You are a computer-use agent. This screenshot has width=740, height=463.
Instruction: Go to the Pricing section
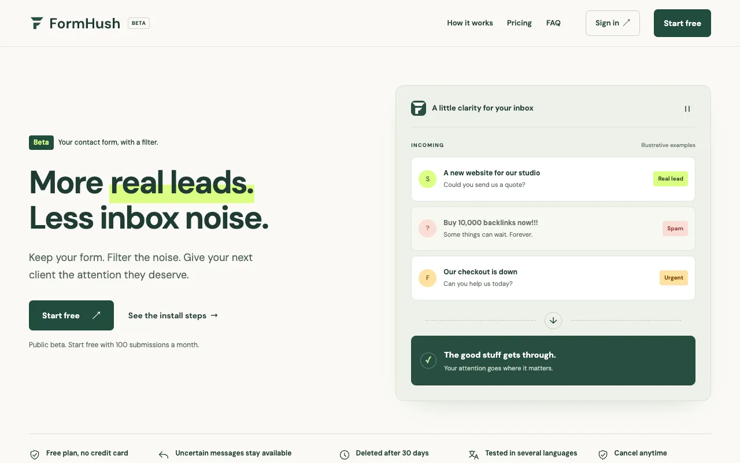519,23
